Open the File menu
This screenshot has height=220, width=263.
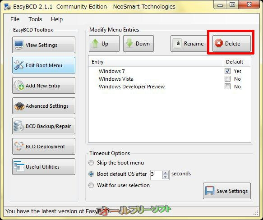coord(15,19)
